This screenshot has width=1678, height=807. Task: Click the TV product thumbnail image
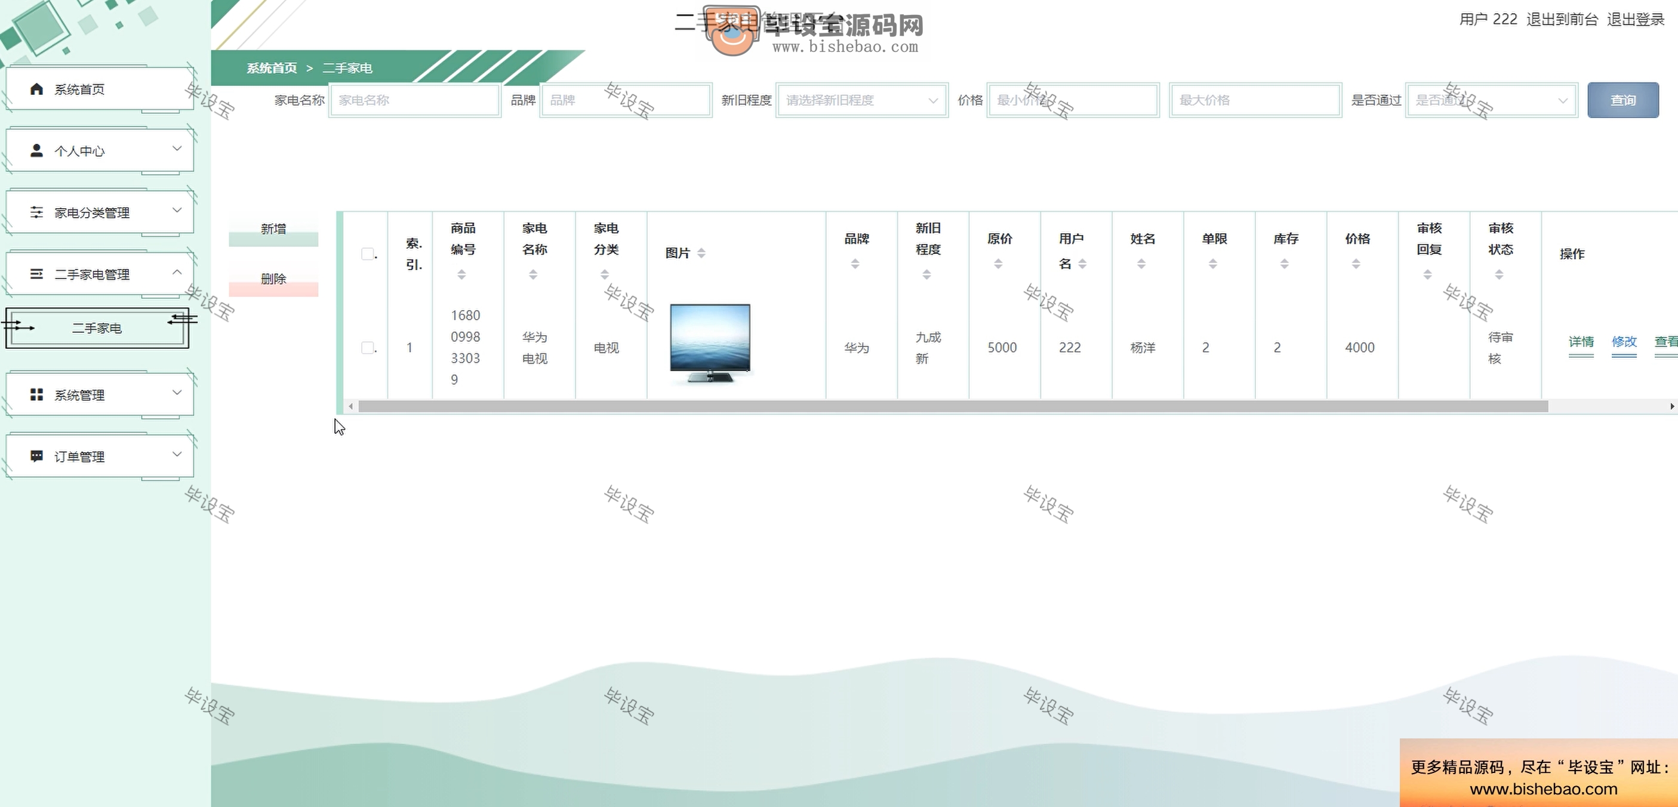710,343
